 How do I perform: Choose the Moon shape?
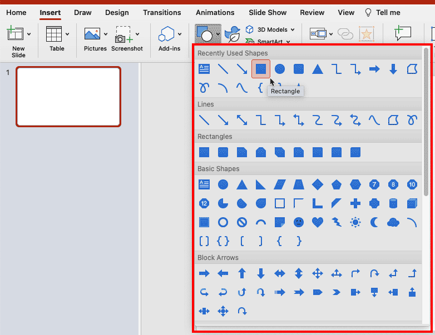point(374,222)
